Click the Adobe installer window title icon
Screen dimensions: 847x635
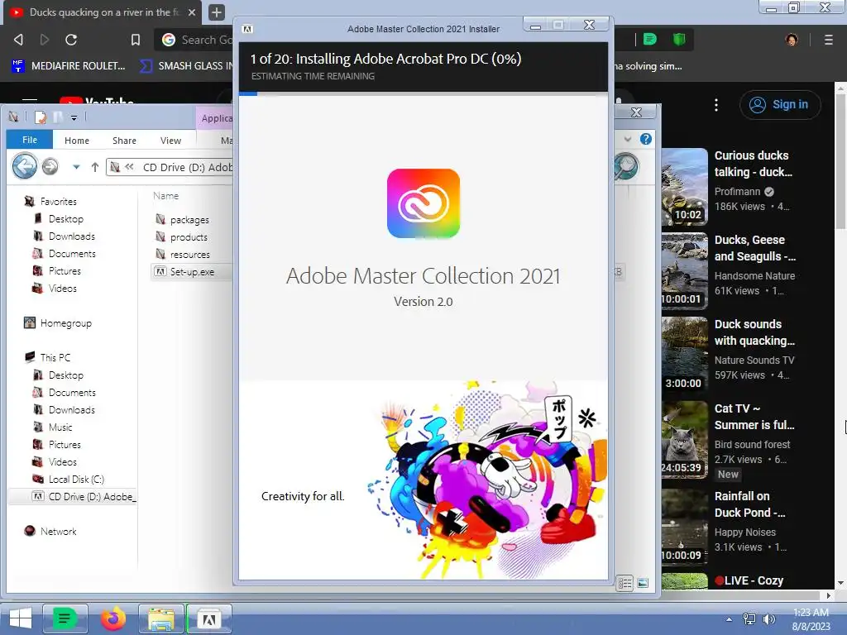point(247,29)
